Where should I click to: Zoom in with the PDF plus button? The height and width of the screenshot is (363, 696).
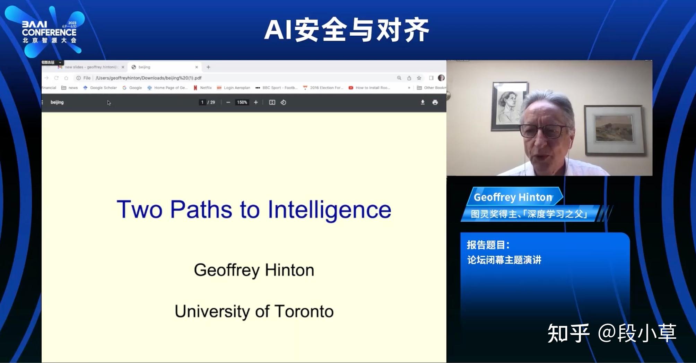click(x=256, y=102)
